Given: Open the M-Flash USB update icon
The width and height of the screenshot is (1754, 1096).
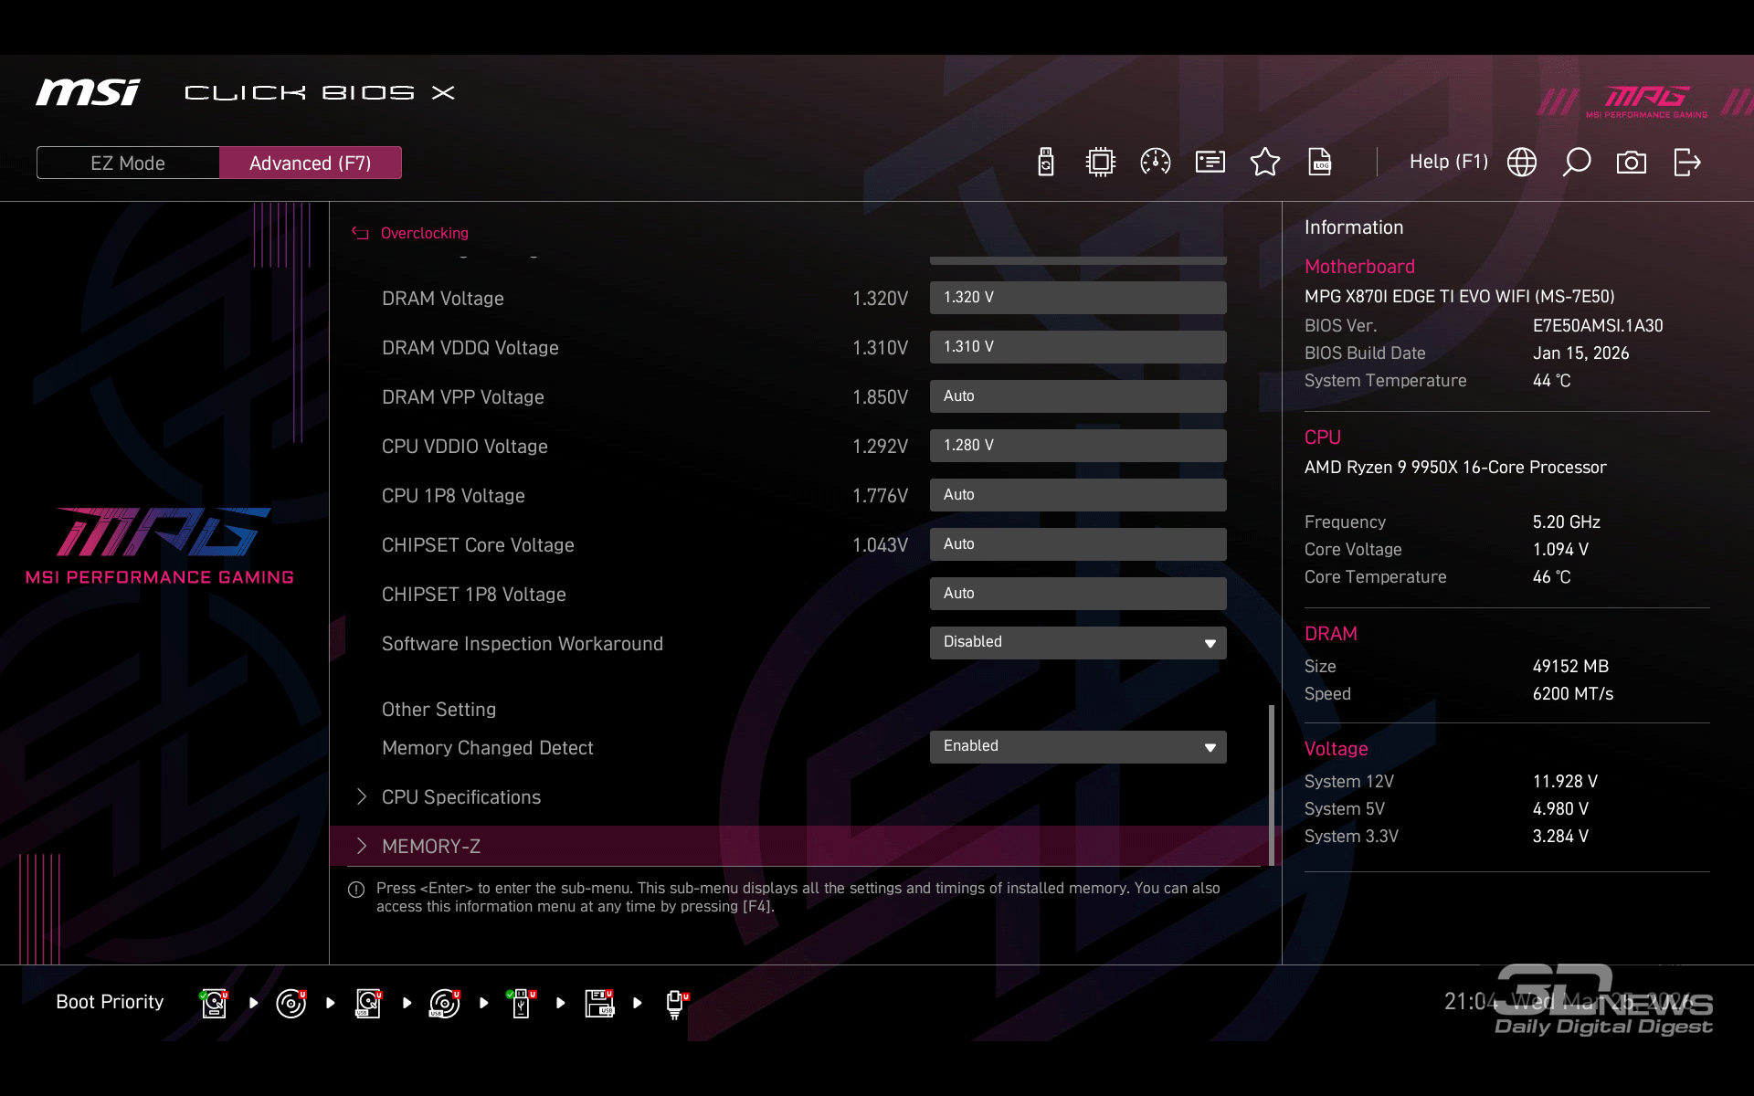Looking at the screenshot, I should (x=1046, y=163).
